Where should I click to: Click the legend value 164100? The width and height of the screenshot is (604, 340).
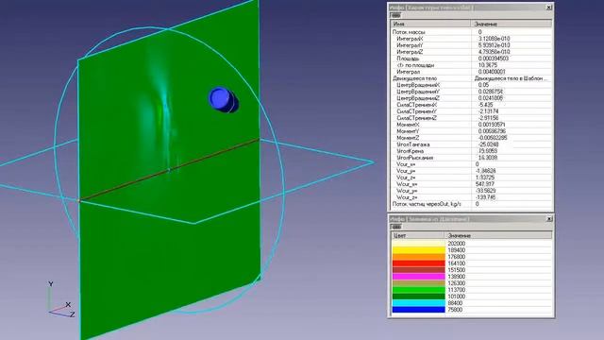pyautogui.click(x=457, y=263)
